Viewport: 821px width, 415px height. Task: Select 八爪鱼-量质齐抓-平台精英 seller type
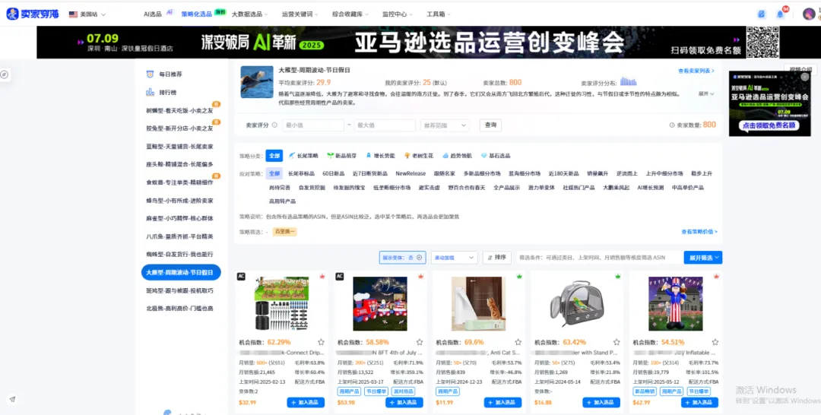point(179,236)
